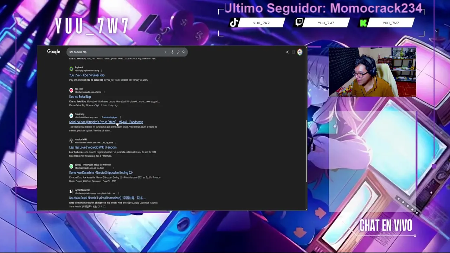The width and height of the screenshot is (450, 253).
Task: Open the three-dot menu for Anghami result
Action: [102, 71]
